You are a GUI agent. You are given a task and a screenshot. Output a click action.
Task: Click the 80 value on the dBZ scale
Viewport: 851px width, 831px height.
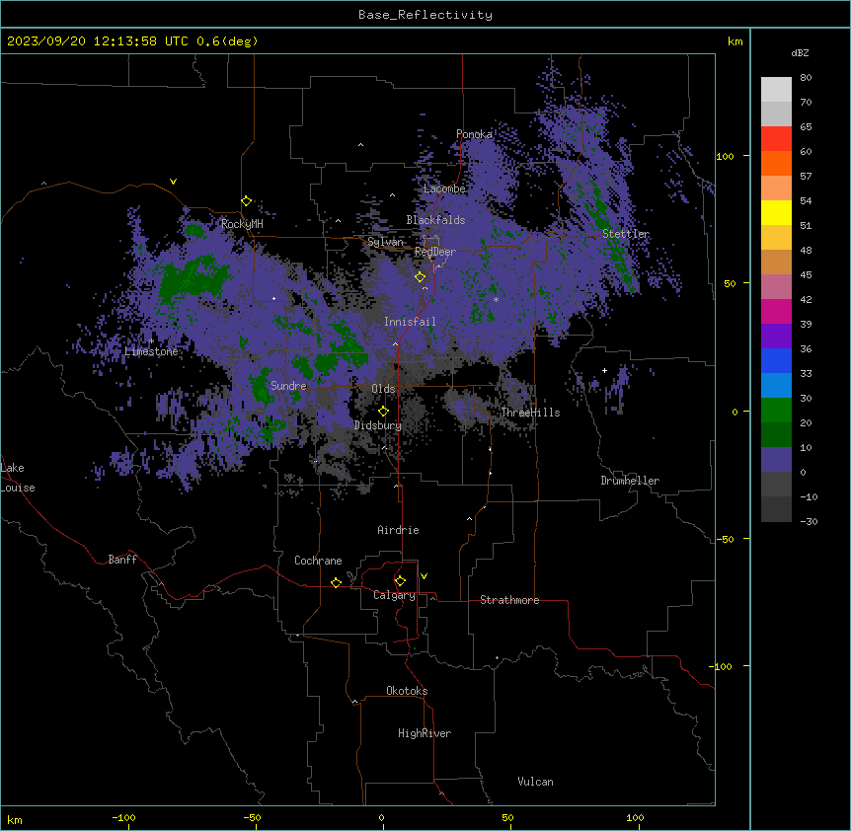coord(806,78)
